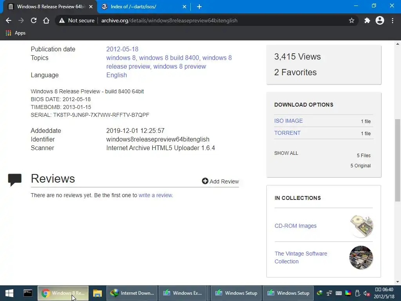Click the colorful display tray icon
The image size is (401, 301).
coord(348,293)
